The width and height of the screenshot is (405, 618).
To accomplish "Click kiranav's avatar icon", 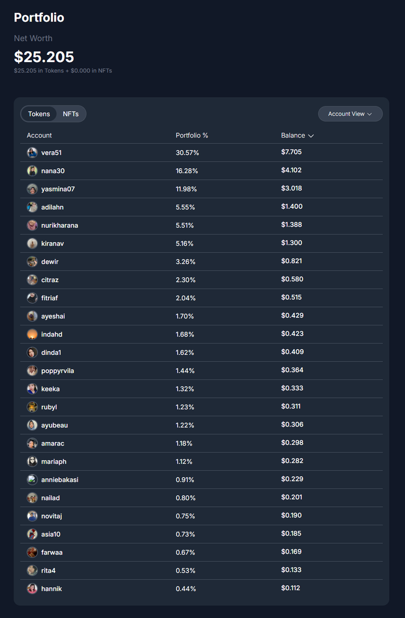I will (x=32, y=243).
